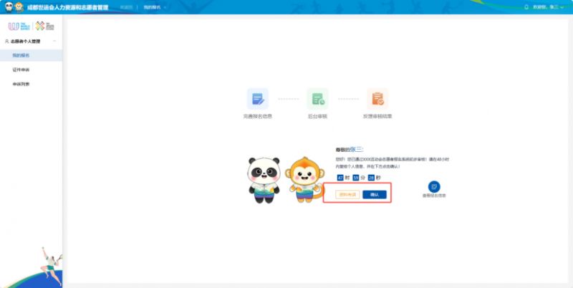Click the World Games logo in sidebar
Image resolution: width=573 pixels, height=288 pixels.
(19, 26)
